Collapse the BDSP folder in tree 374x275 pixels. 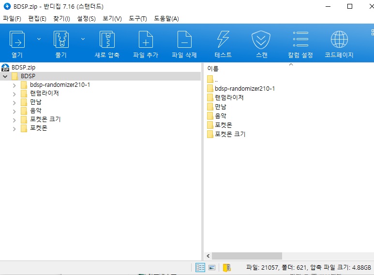5,76
